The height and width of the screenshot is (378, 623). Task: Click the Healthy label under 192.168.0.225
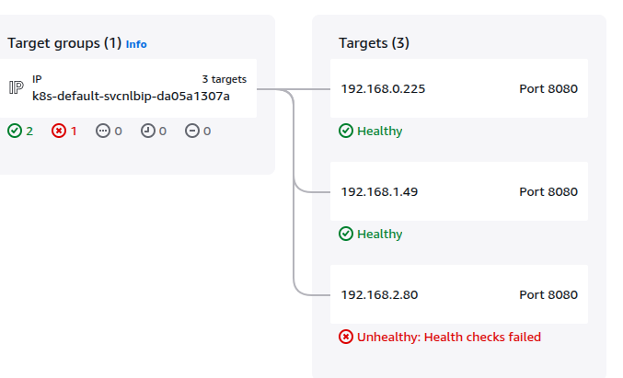379,131
